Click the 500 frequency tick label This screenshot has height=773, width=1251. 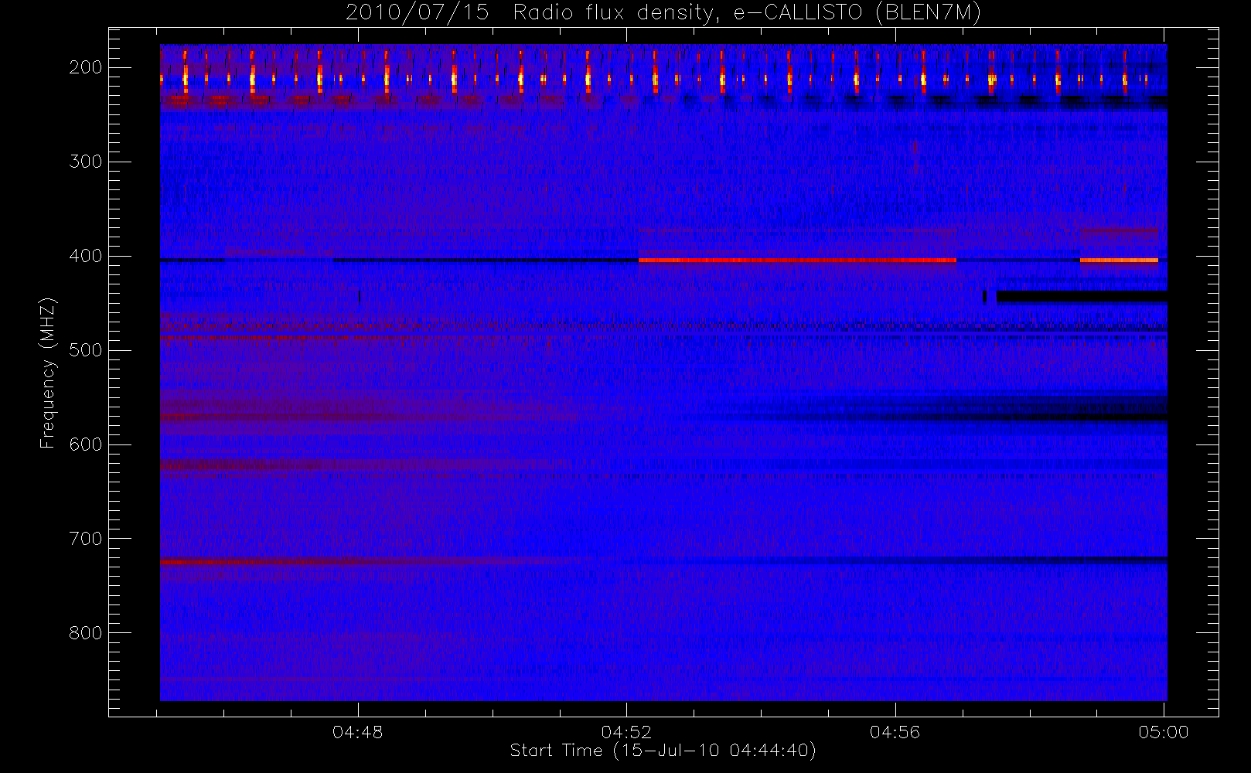(x=85, y=350)
